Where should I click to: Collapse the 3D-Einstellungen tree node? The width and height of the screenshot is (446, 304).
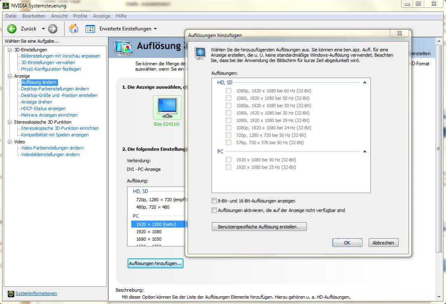pyautogui.click(x=9, y=50)
